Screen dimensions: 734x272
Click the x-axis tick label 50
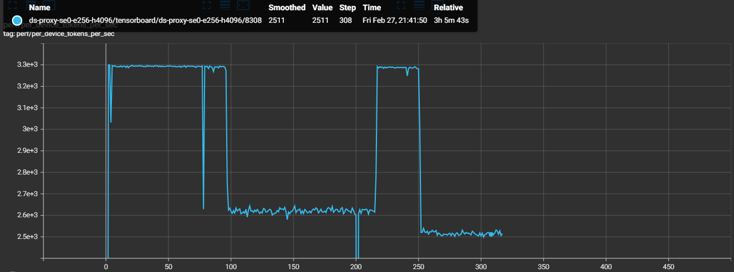pos(168,266)
